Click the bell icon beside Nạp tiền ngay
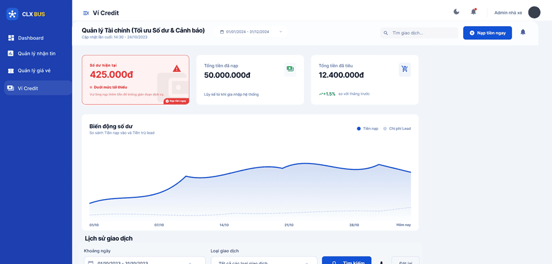Viewport: 552px width, 264px height. point(523,32)
